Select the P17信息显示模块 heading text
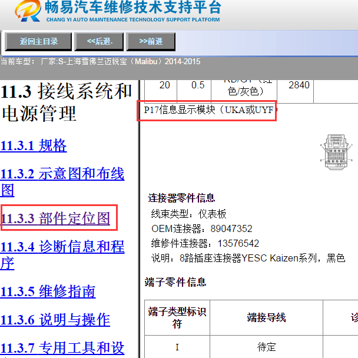The height and width of the screenshot is (358, 358). click(208, 110)
